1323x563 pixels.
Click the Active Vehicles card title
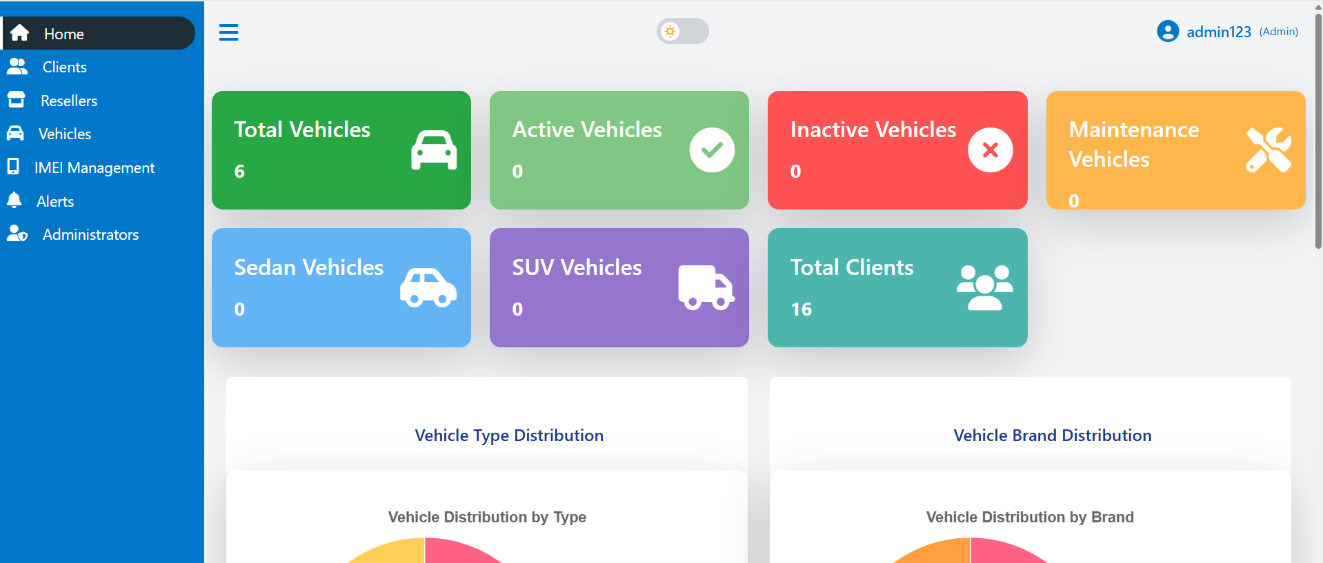(587, 130)
